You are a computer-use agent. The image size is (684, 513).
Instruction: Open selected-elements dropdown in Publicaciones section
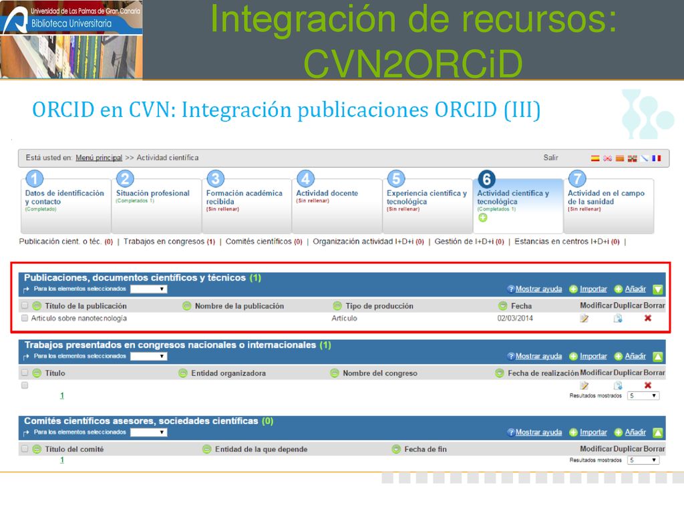click(x=148, y=289)
